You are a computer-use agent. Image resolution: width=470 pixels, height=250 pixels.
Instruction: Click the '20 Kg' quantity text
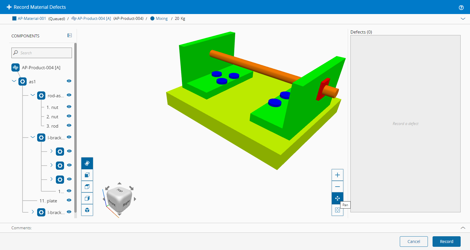tap(180, 18)
